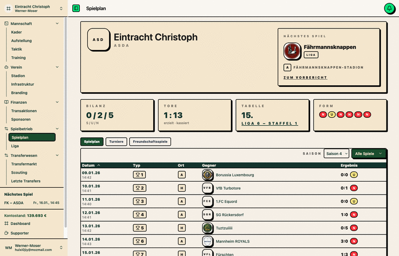399x256 pixels.
Task: Click the VfB Turbotore VFB badge
Action: tap(207, 188)
